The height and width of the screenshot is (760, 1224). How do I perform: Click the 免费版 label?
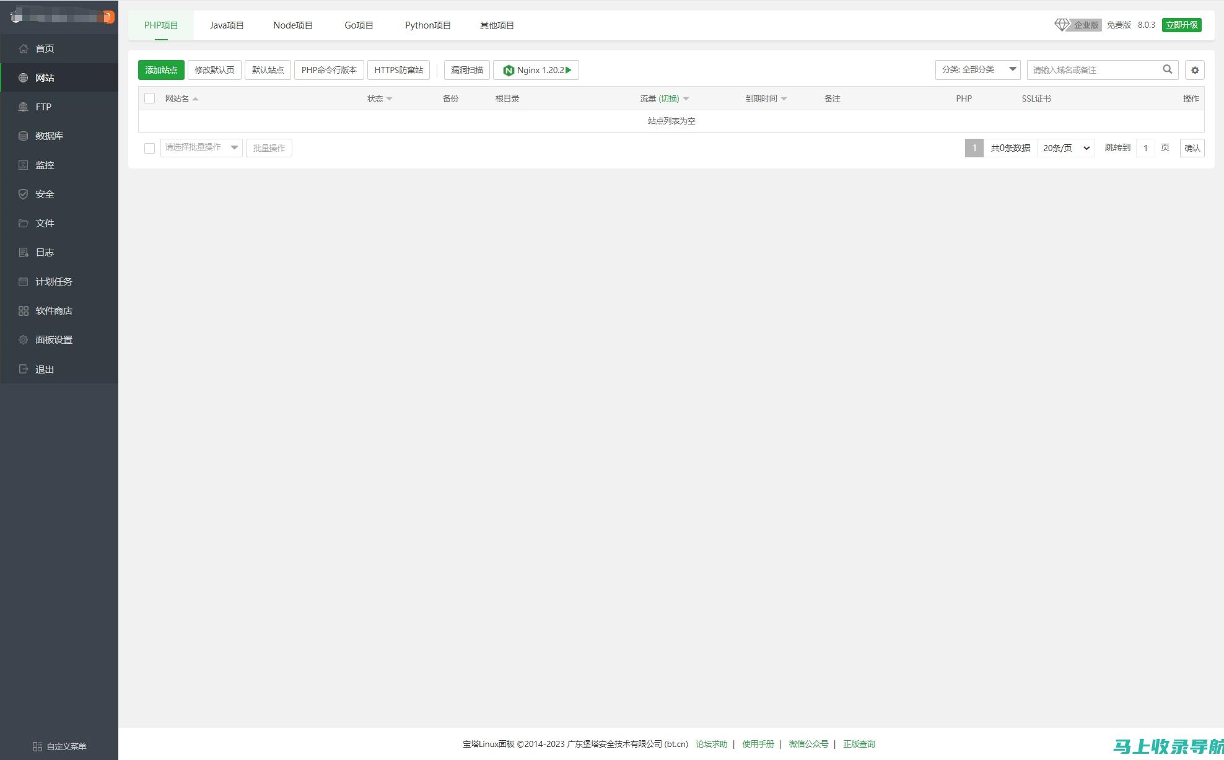coord(1119,25)
